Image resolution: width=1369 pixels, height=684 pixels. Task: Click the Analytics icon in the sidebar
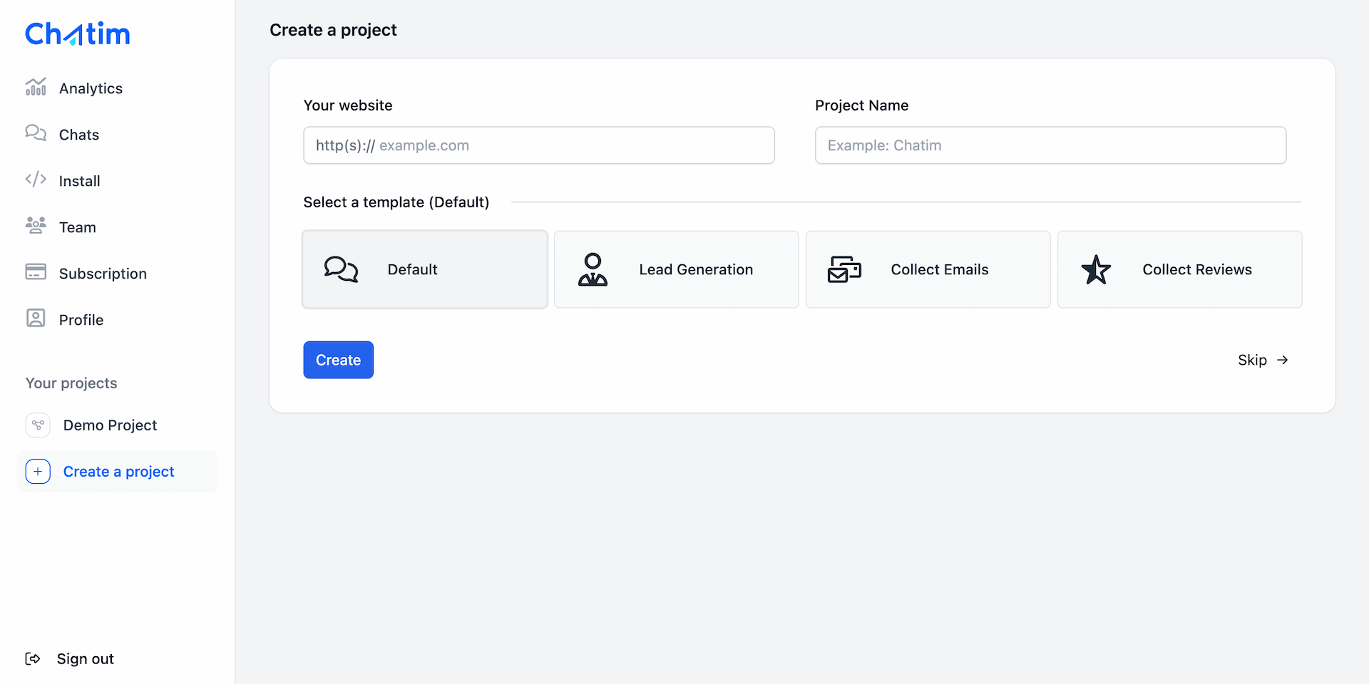36,88
